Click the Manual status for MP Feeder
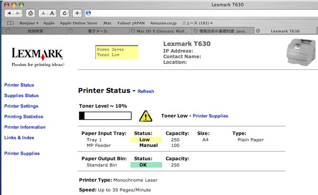318x195 pixels. tap(148, 145)
